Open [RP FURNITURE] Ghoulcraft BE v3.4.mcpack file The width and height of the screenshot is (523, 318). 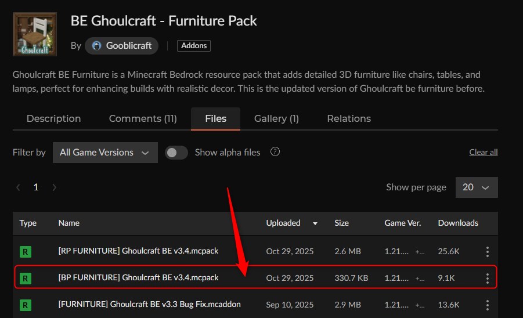(138, 251)
